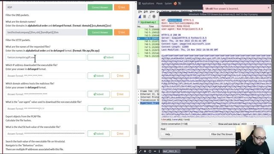Open Wireshark File menu
This screenshot has height=154, width=274.
click(140, 12)
